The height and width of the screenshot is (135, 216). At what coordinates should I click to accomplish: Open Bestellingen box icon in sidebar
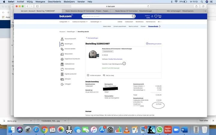(x=62, y=44)
